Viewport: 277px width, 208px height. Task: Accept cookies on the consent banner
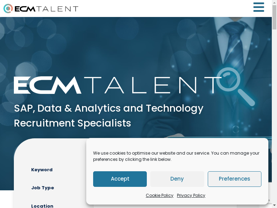click(120, 179)
